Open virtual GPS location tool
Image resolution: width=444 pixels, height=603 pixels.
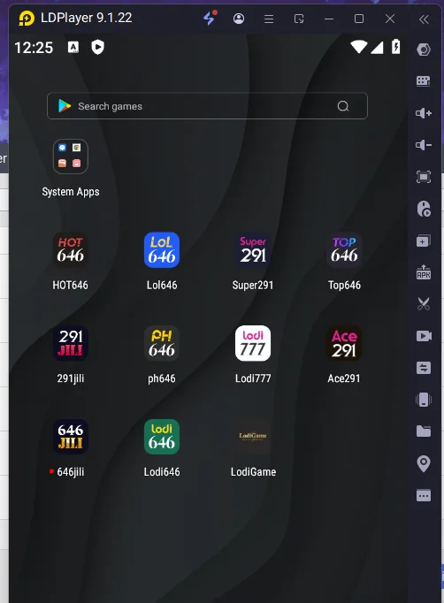(x=424, y=463)
